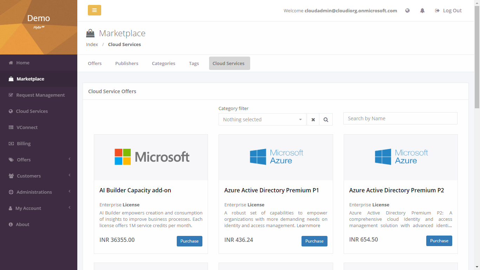The image size is (480, 270).
Task: Click the Index breadcrumb link
Action: 92,44
